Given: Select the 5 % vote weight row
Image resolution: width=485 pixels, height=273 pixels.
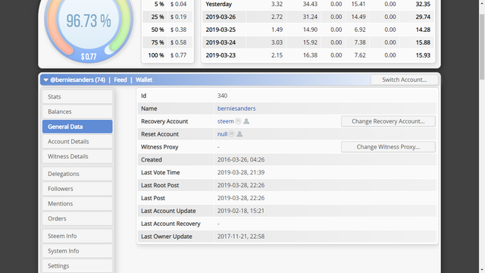Looking at the screenshot, I should 167,4.
